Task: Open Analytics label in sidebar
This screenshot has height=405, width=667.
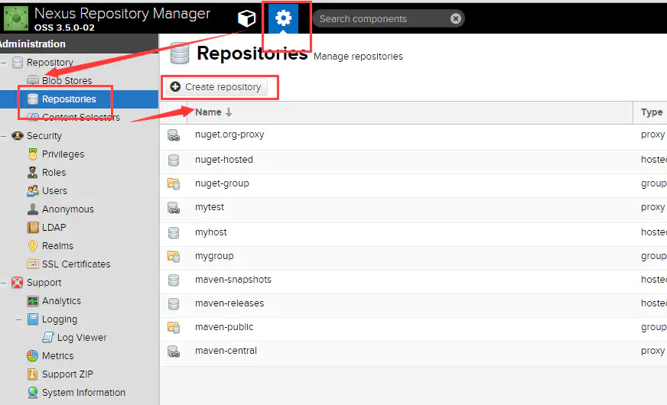Action: click(61, 301)
